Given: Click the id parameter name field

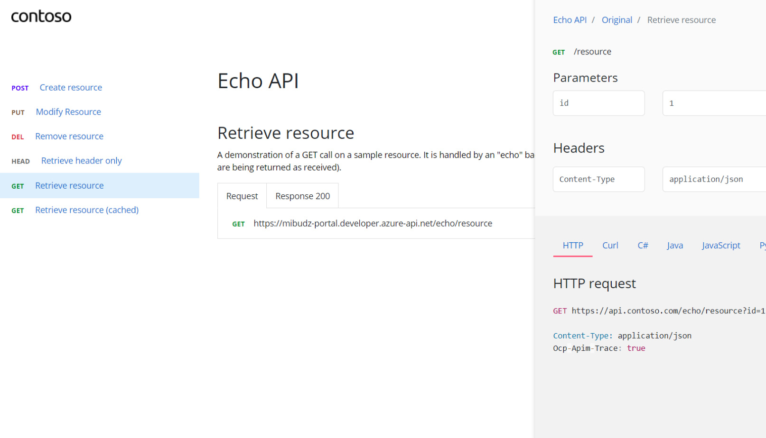Looking at the screenshot, I should [x=598, y=103].
